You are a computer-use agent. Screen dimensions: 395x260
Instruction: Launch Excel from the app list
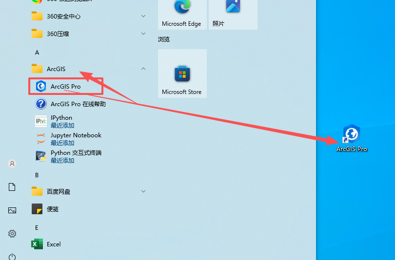click(x=54, y=244)
